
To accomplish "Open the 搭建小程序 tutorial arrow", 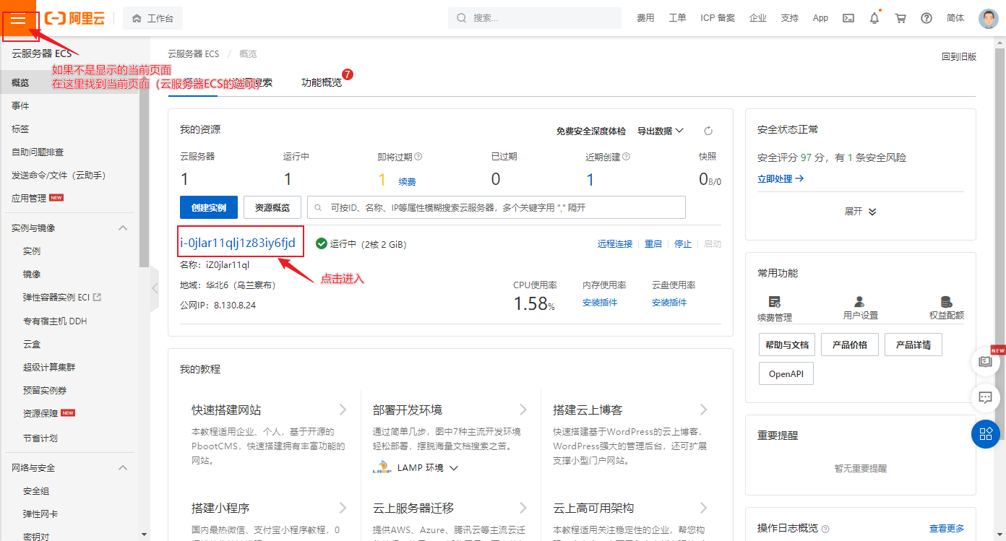I will 343,508.
